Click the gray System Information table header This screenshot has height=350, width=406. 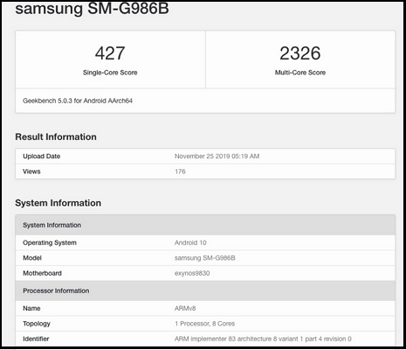point(205,225)
